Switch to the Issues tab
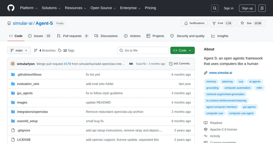 (39, 36)
